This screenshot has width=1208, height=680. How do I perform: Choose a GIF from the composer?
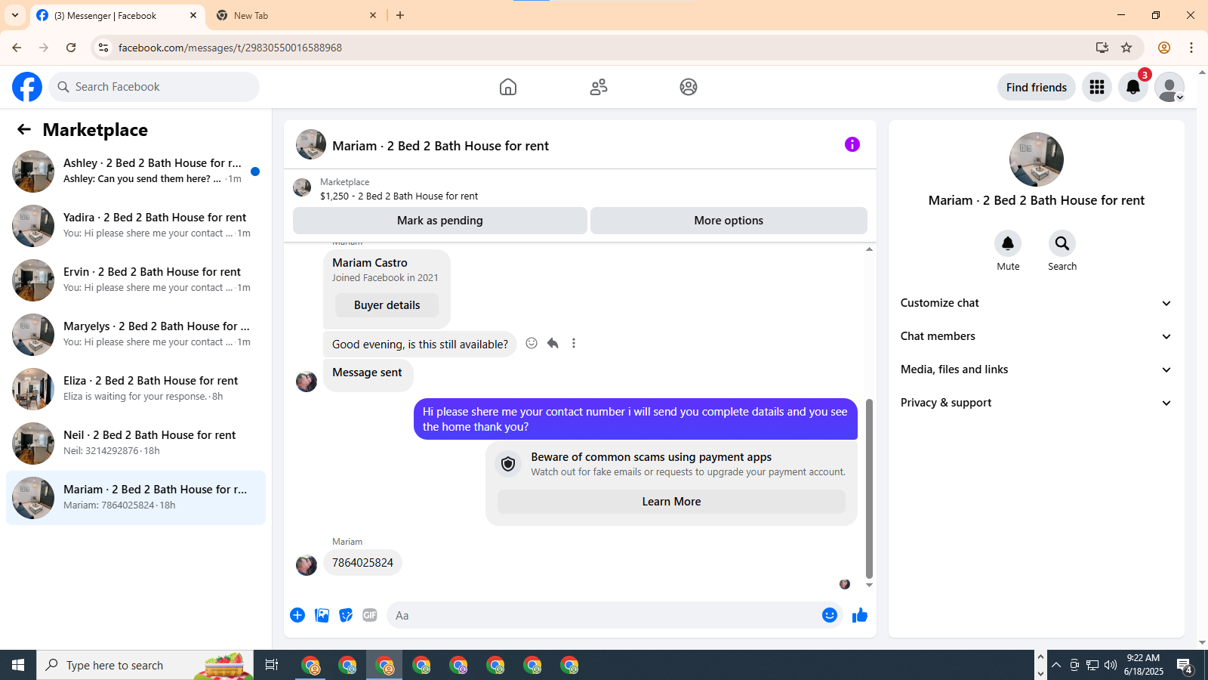[370, 615]
